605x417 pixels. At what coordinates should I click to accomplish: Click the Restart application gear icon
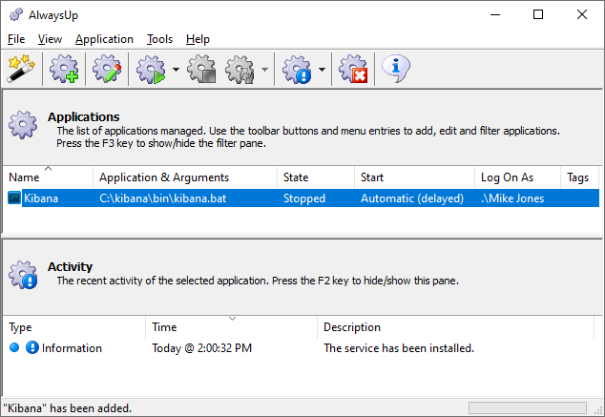[240, 69]
